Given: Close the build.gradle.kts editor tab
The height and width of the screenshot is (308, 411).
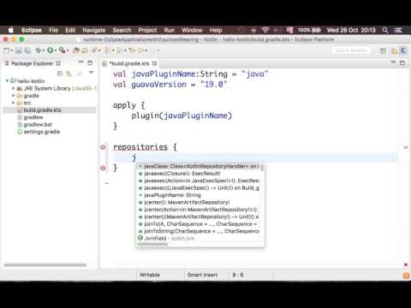Looking at the screenshot, I should coord(154,63).
